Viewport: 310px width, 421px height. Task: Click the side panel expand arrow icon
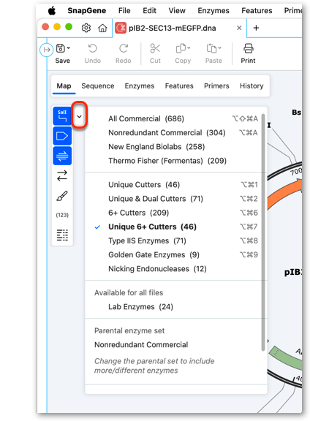(x=46, y=50)
